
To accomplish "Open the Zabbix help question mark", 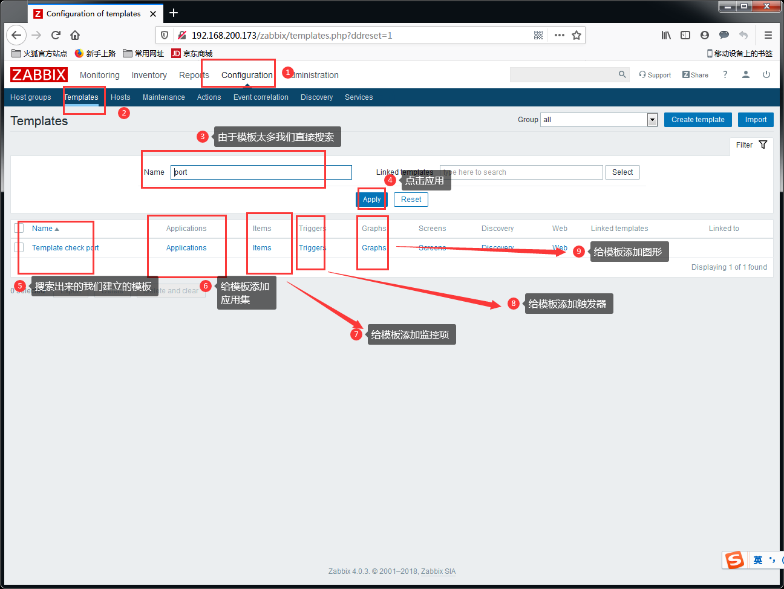I will [725, 74].
